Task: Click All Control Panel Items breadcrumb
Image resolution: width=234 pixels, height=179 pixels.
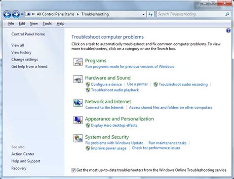Action: (x=55, y=14)
